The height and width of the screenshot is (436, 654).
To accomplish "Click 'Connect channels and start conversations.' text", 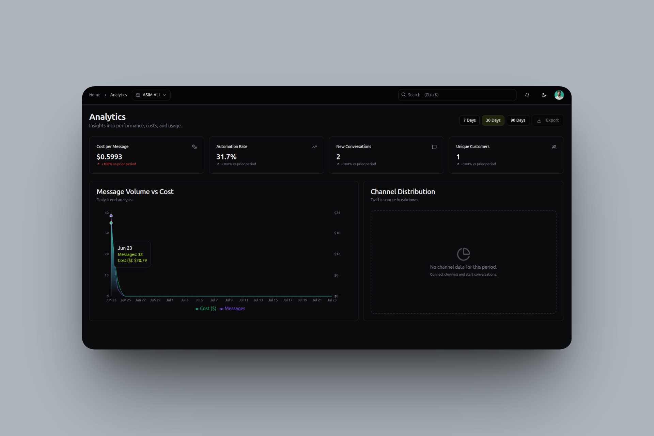I will coord(463,275).
